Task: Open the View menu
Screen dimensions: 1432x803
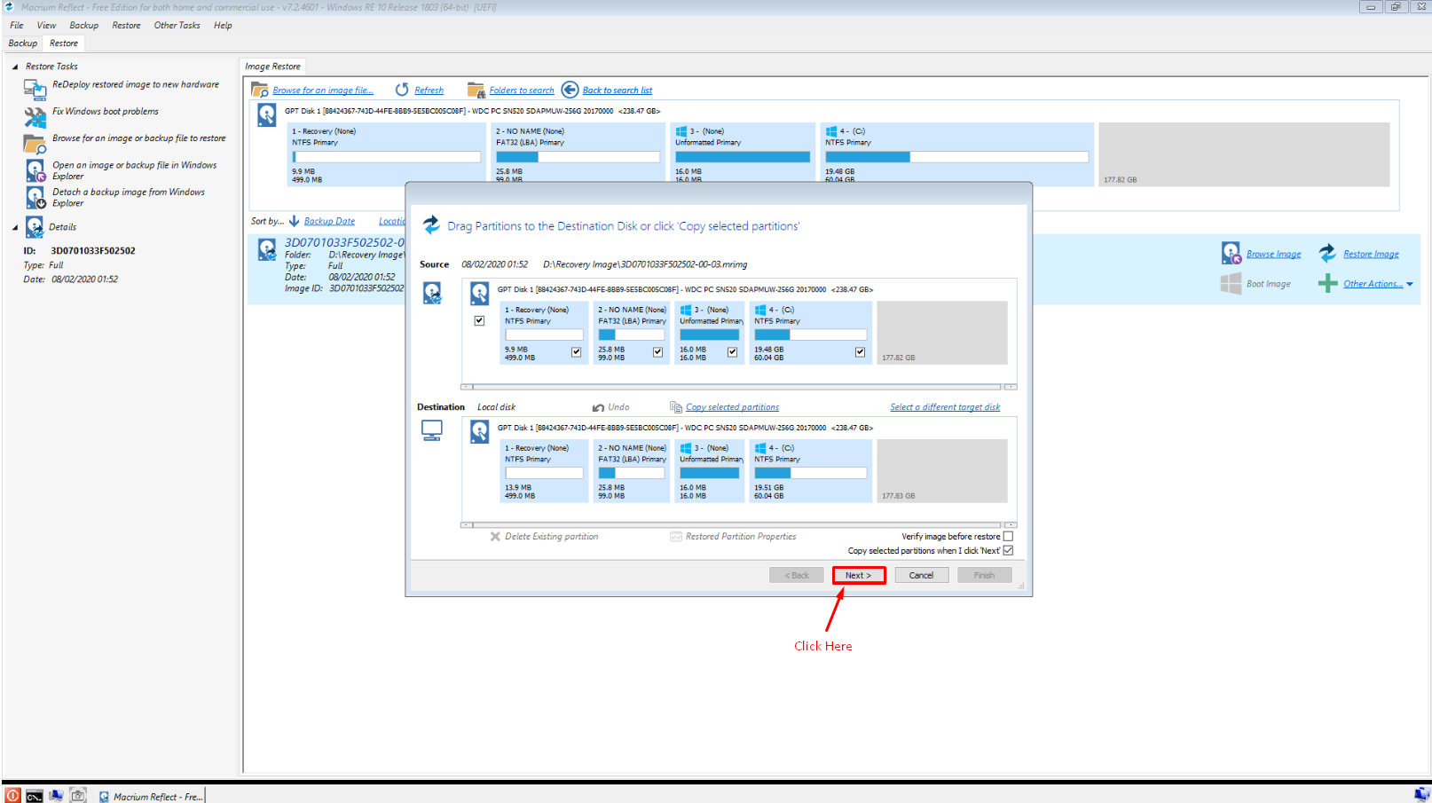Action: coord(46,25)
